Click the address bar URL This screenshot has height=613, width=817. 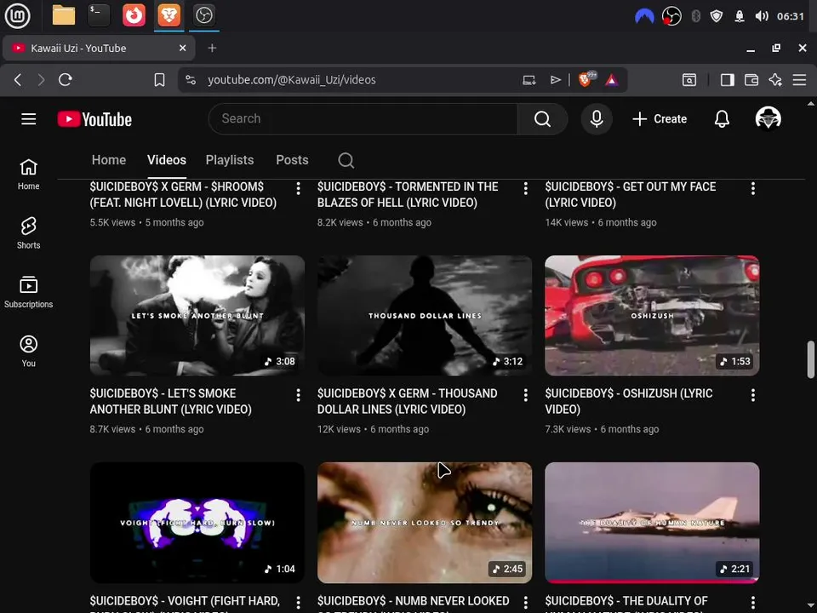coord(292,80)
